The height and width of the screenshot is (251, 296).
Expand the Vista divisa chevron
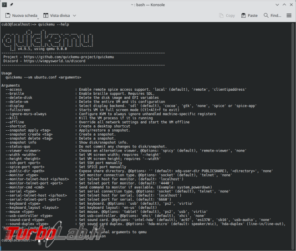[x=74, y=15]
